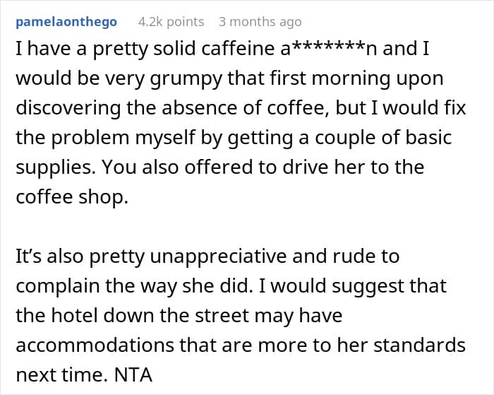This screenshot has height=395, width=494.
Task: Click the phrase 'next time.' in the last line
Action: pos(62,375)
